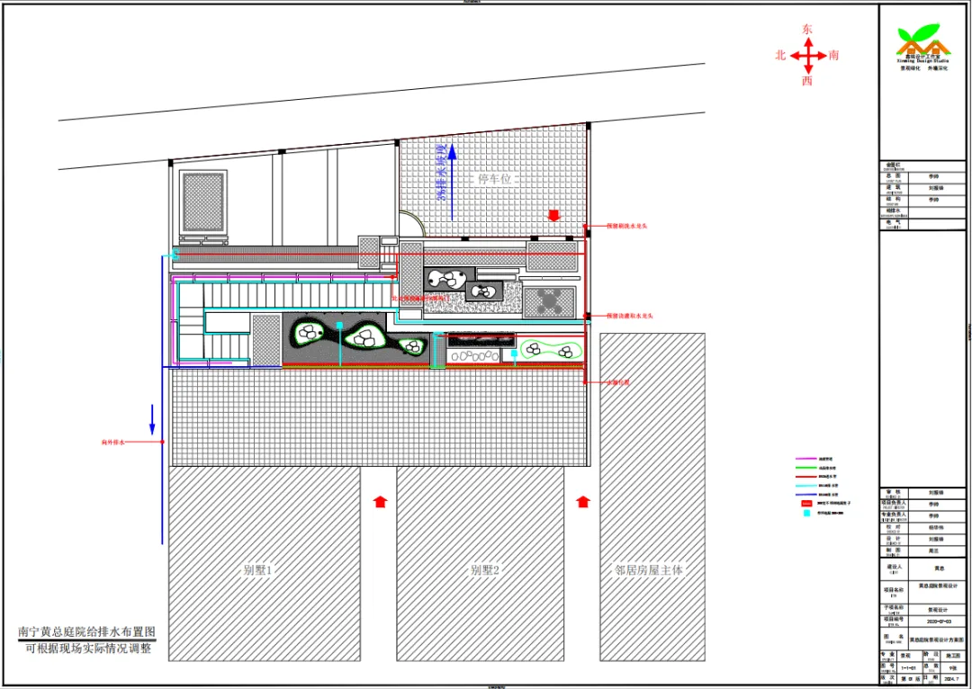Click the blue 3% drainage slope arrow
Screen dimensions: 972x689
452,183
